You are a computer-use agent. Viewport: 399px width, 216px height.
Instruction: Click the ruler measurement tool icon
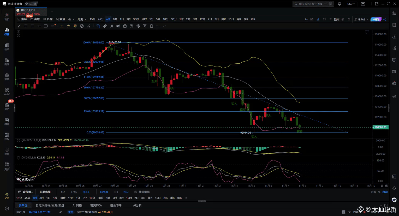pos(105,26)
